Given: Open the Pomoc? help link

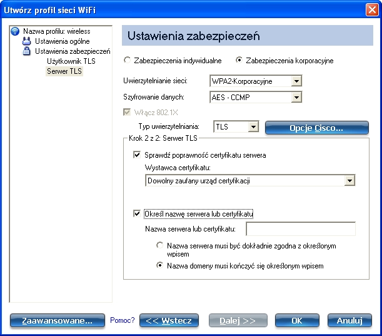Looking at the screenshot, I should 123,320.
